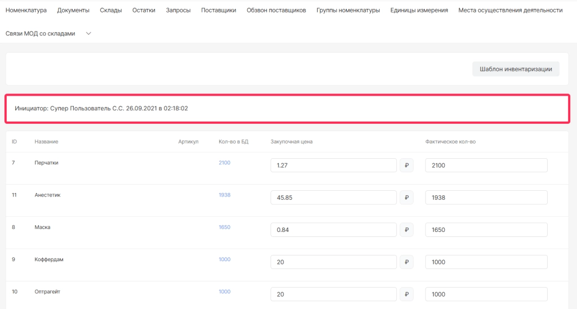Open Группы номенклатуры section
The width and height of the screenshot is (577, 309).
(x=348, y=10)
